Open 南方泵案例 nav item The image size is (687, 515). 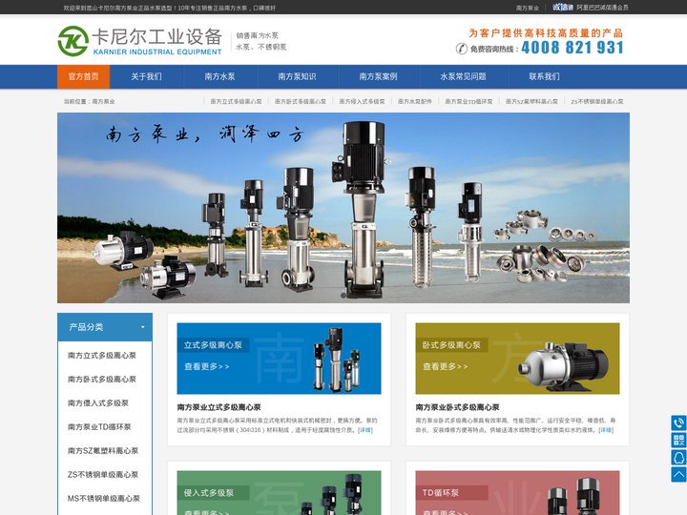pyautogui.click(x=378, y=76)
